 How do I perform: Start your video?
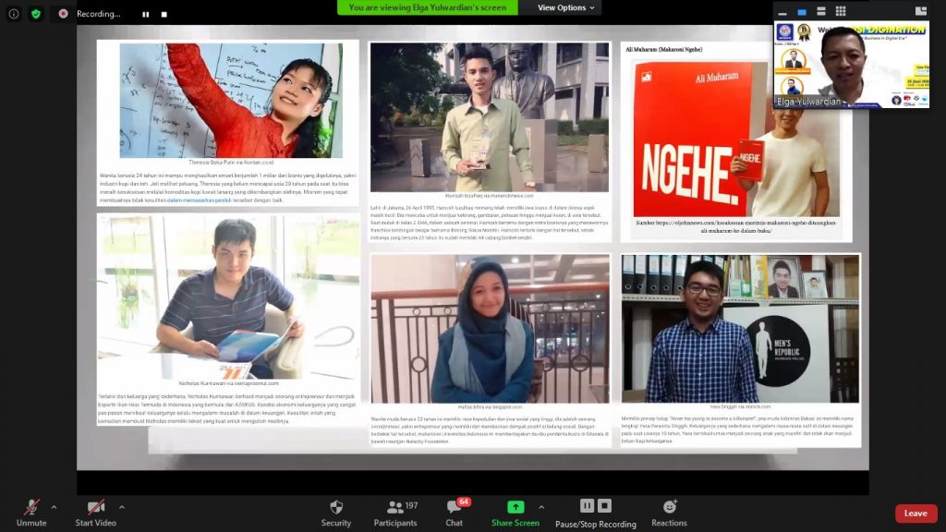pos(96,511)
